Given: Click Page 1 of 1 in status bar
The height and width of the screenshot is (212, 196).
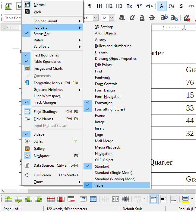Looking at the screenshot, I should [12, 209].
